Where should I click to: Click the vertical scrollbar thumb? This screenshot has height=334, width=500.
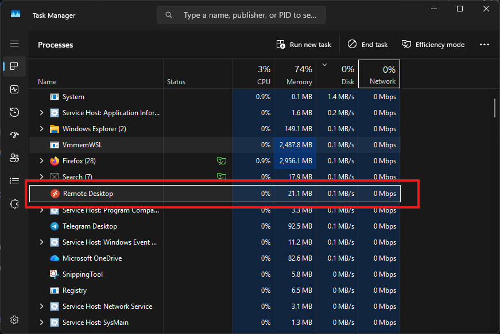(494, 107)
